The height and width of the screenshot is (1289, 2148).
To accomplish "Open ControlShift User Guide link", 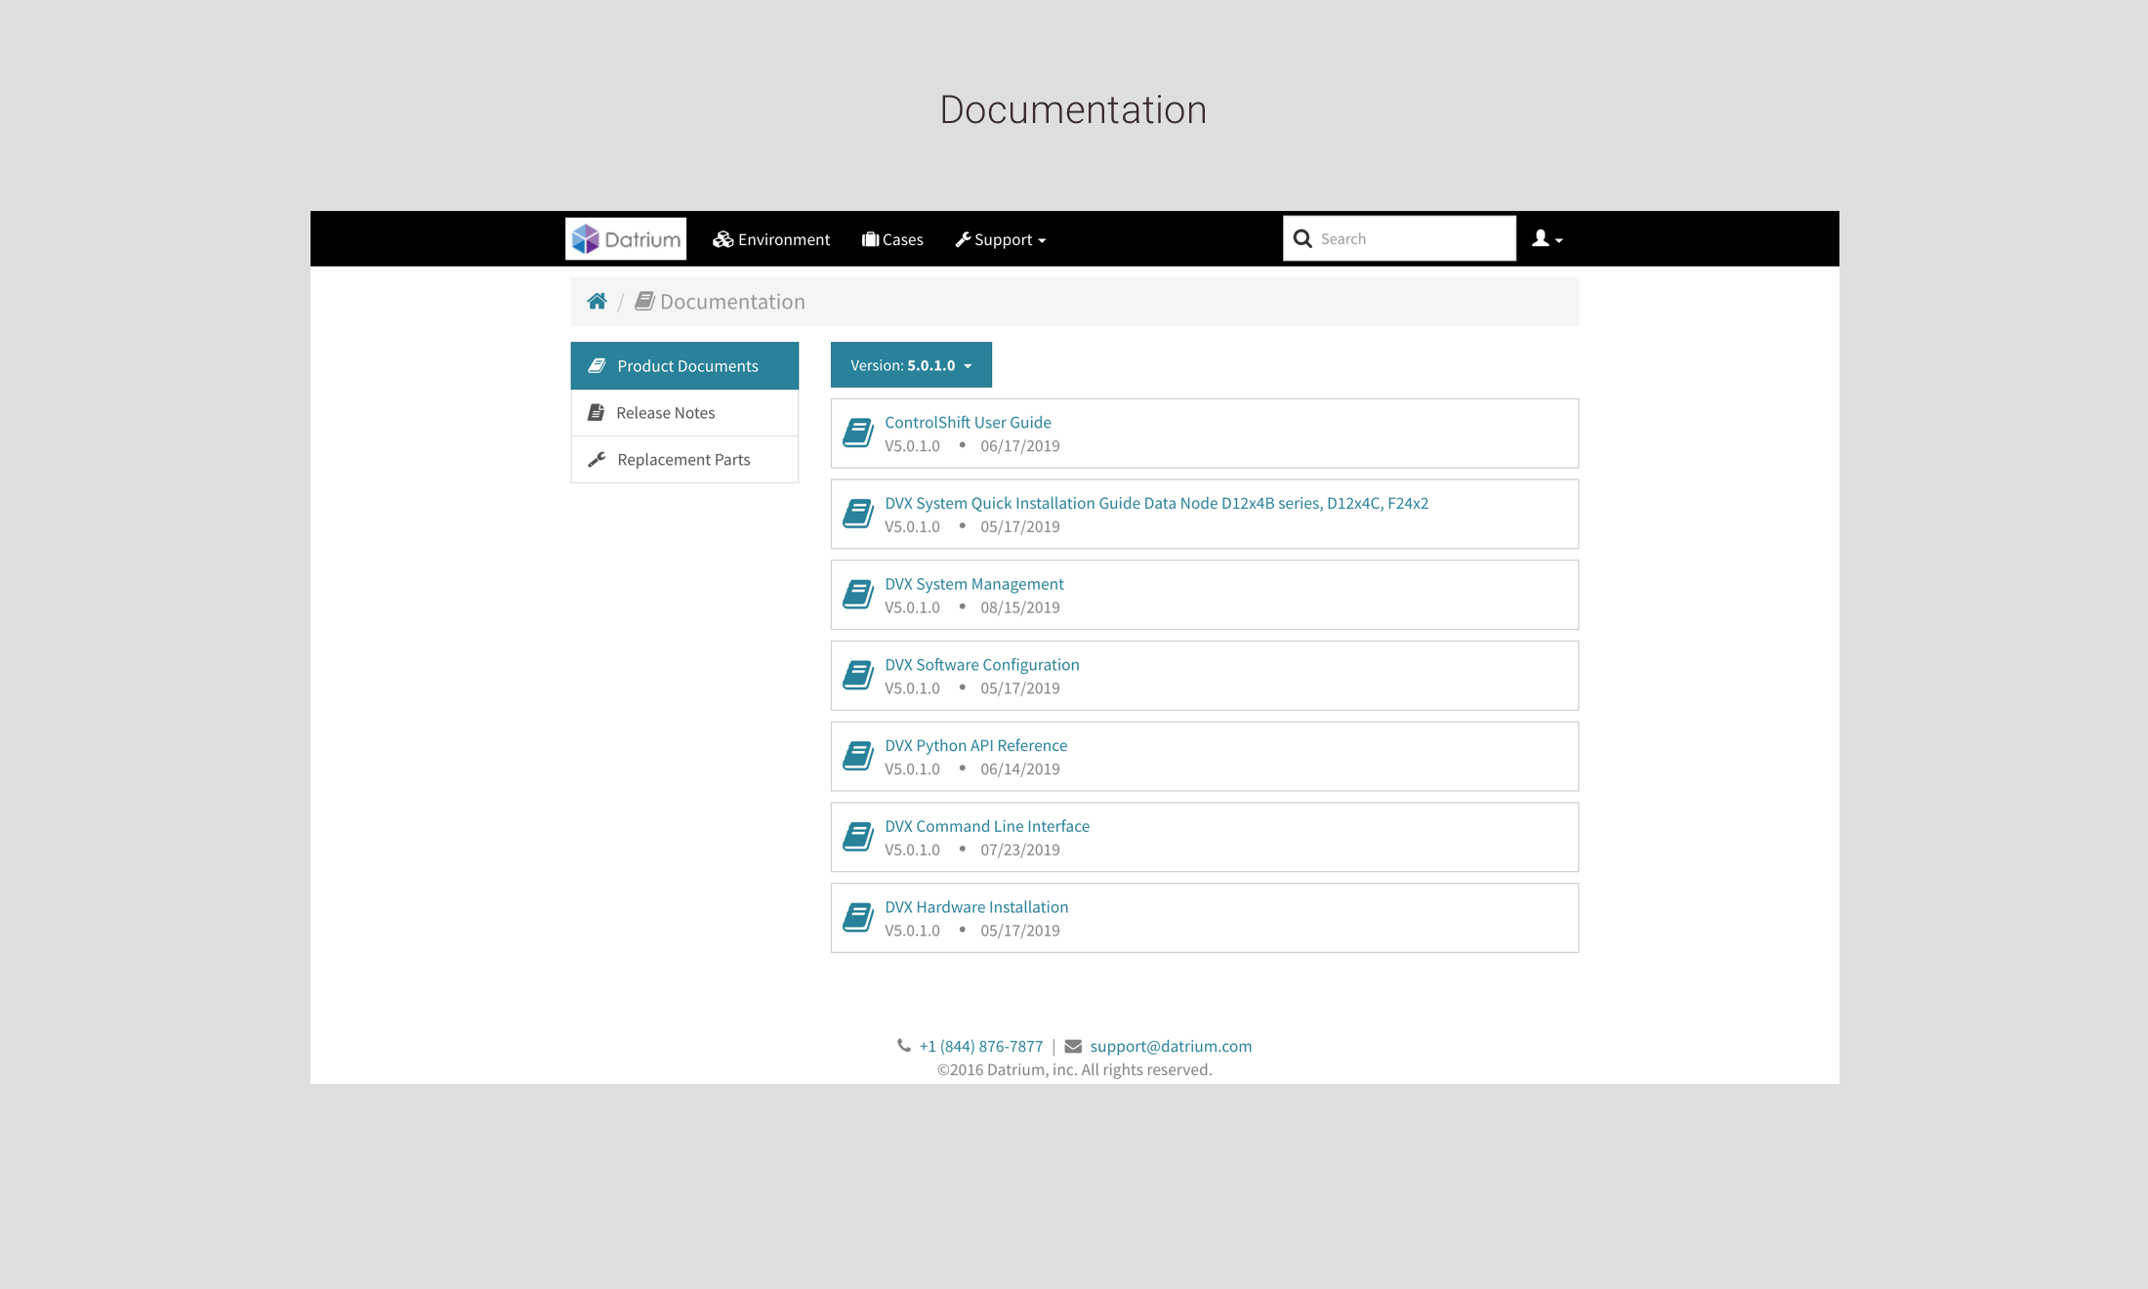I will coord(968,423).
